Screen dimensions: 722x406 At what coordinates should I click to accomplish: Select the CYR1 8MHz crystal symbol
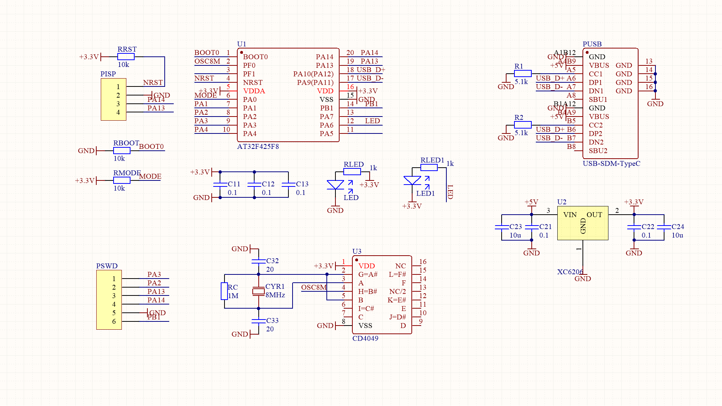[258, 291]
